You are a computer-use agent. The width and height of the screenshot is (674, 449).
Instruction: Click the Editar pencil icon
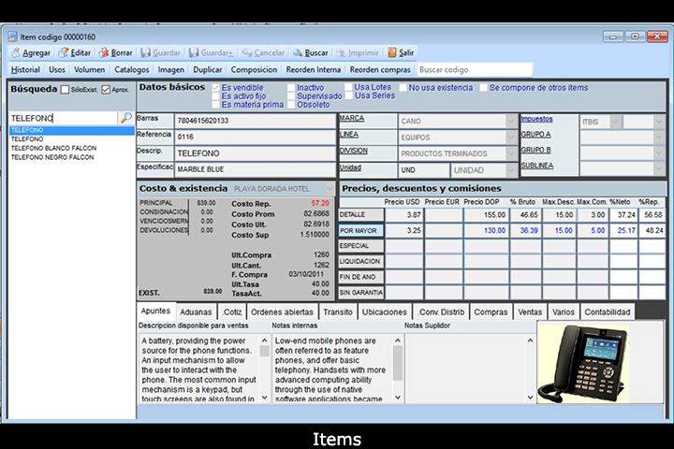64,52
